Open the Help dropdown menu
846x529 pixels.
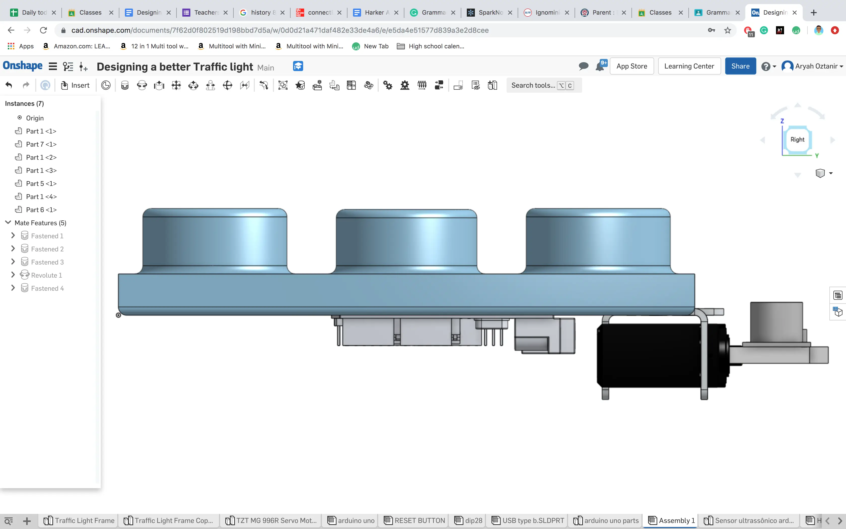click(x=768, y=67)
